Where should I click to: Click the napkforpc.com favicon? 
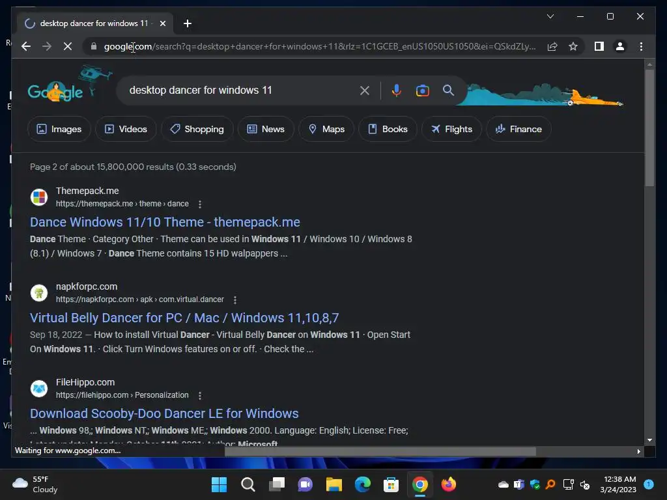pyautogui.click(x=38, y=293)
